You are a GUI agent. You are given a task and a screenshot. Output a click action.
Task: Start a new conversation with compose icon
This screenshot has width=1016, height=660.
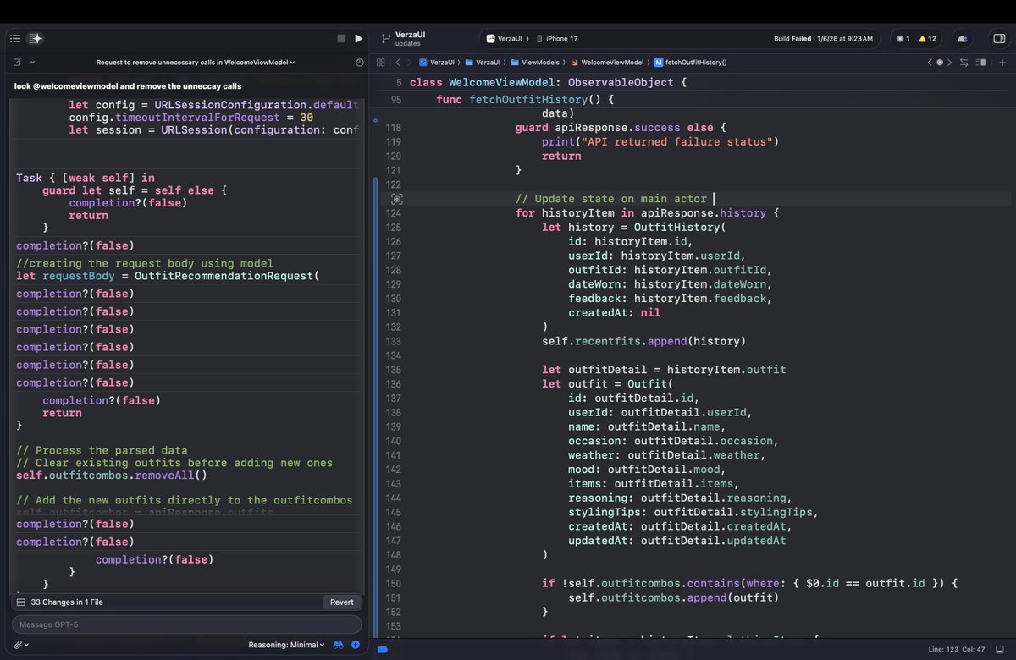17,63
